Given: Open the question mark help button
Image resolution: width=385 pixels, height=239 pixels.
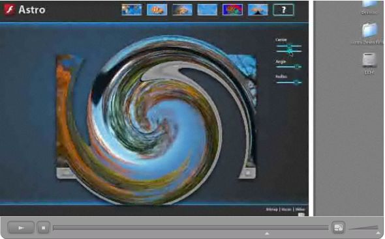Looking at the screenshot, I should 283,10.
